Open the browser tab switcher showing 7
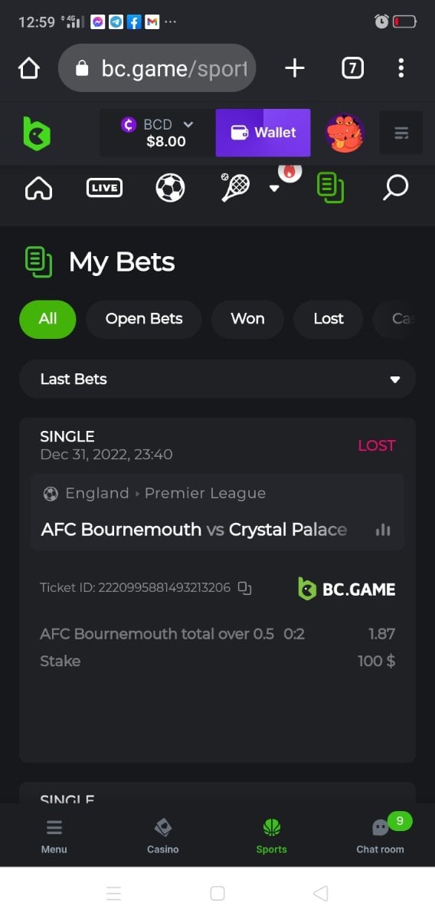The width and height of the screenshot is (435, 920). pos(352,68)
